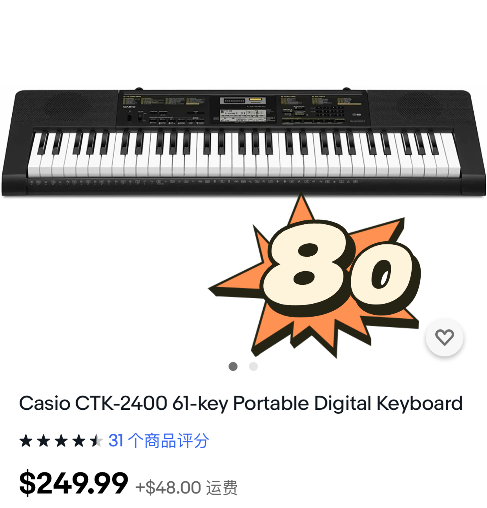Click the white piano keys in the photo
Viewport: 487px width, 508px height.
[244, 155]
